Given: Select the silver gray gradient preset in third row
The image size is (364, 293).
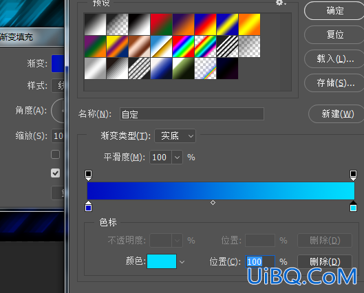Looking at the screenshot, I should point(95,69).
